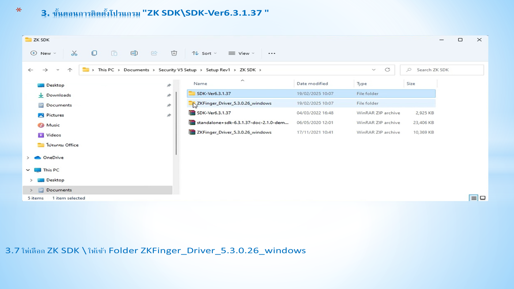Open the โปรแกรม Office folder
The image size is (514, 289).
coord(62,145)
